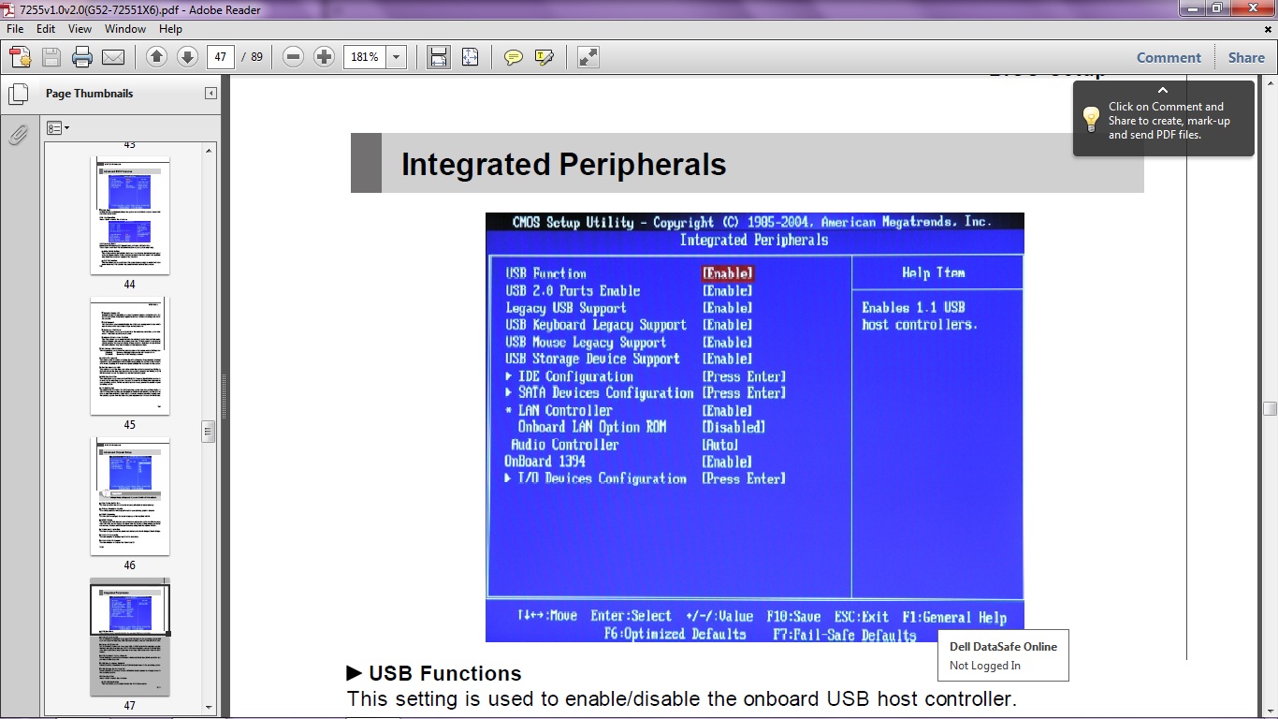Click 'USB Mouse Legacy Support' text
Image resolution: width=1278 pixels, height=719 pixels.
click(586, 342)
